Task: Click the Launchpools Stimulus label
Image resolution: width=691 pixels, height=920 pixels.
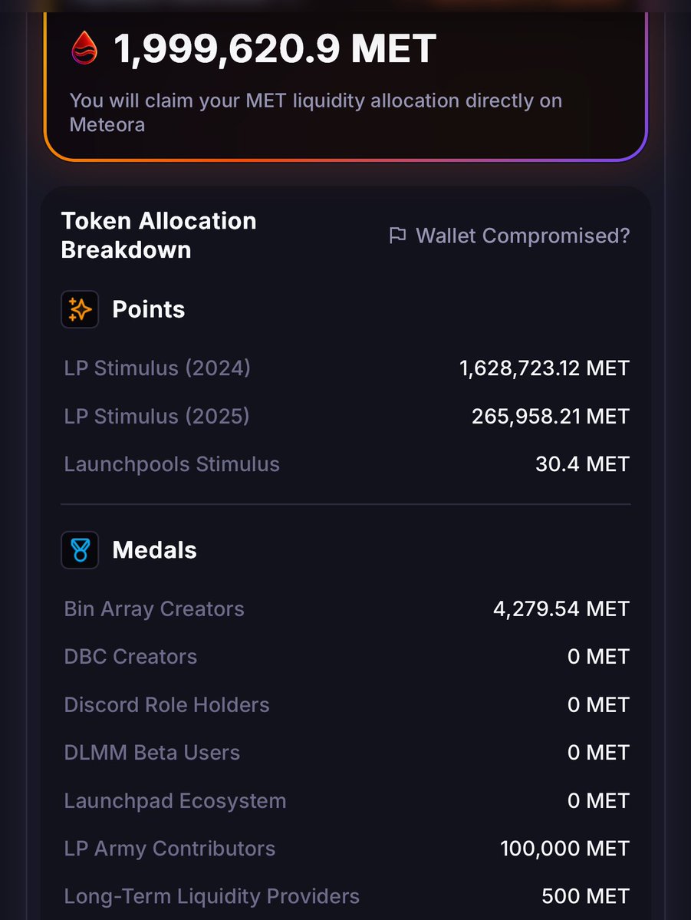Action: [172, 464]
